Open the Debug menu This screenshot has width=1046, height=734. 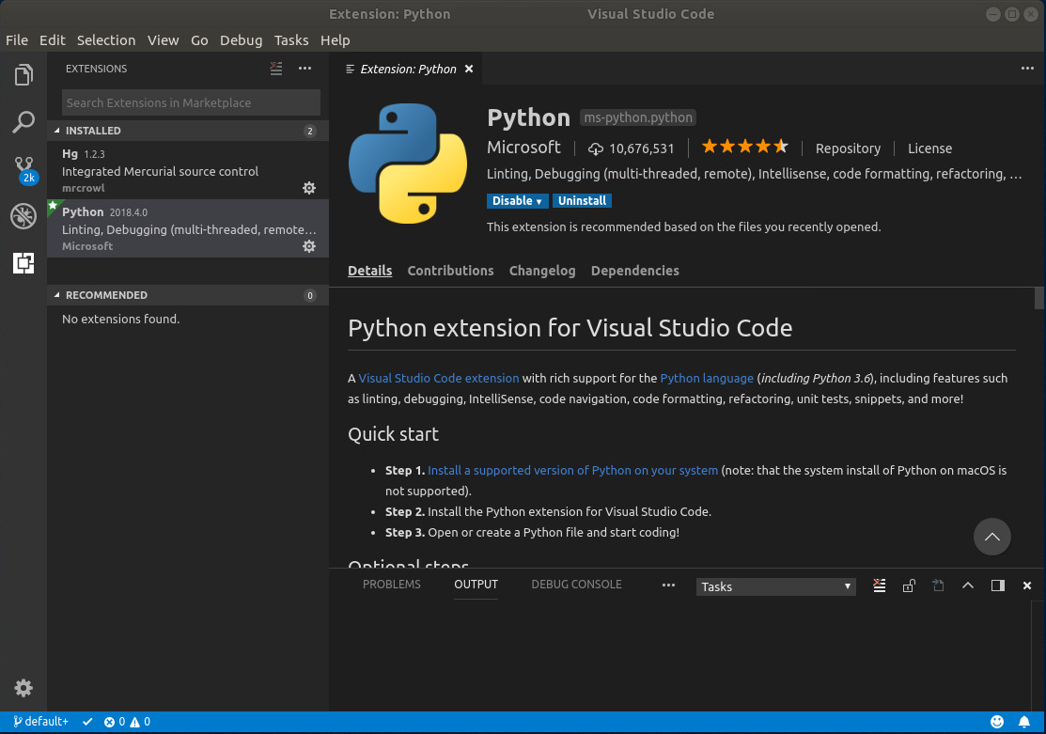pyautogui.click(x=241, y=40)
